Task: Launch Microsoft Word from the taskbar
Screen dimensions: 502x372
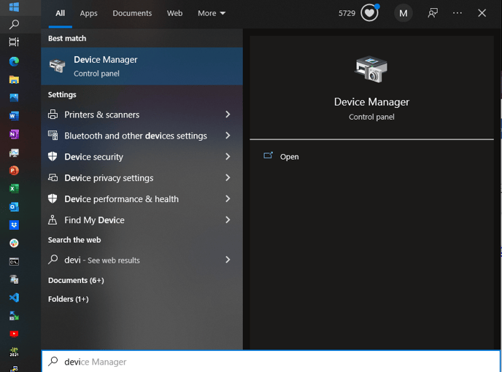Action: click(x=14, y=116)
